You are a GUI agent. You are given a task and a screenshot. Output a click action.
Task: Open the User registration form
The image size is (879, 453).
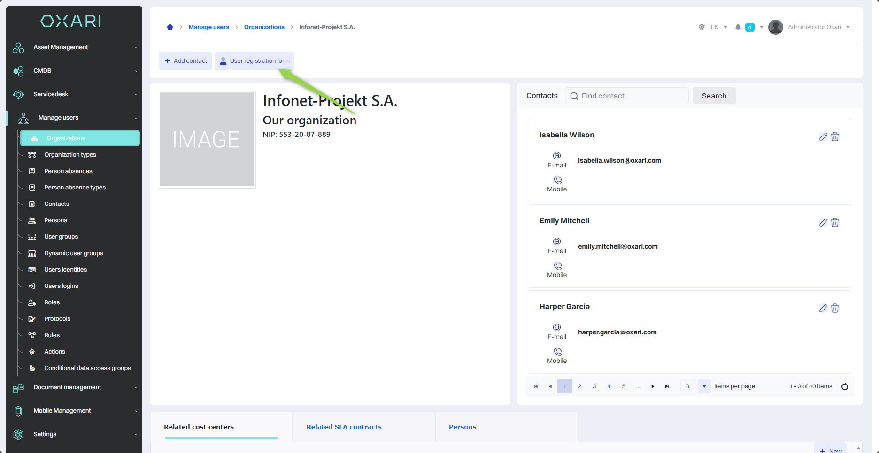(254, 61)
